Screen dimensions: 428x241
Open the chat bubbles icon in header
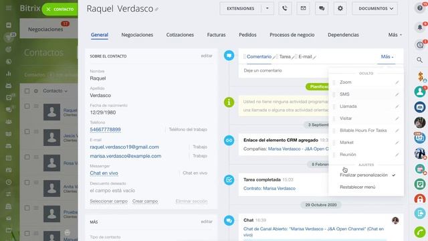322,9
